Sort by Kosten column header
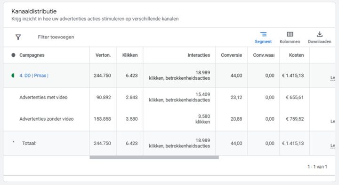This screenshot has height=185, width=339. coord(297,55)
